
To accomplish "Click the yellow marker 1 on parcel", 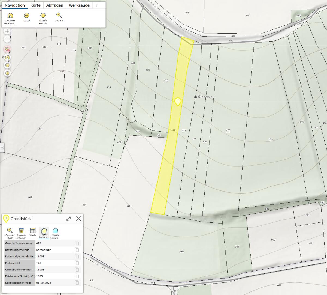I will [178, 102].
